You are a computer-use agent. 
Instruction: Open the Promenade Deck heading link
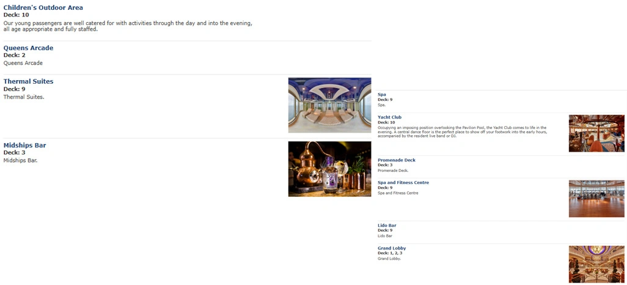[x=397, y=160]
